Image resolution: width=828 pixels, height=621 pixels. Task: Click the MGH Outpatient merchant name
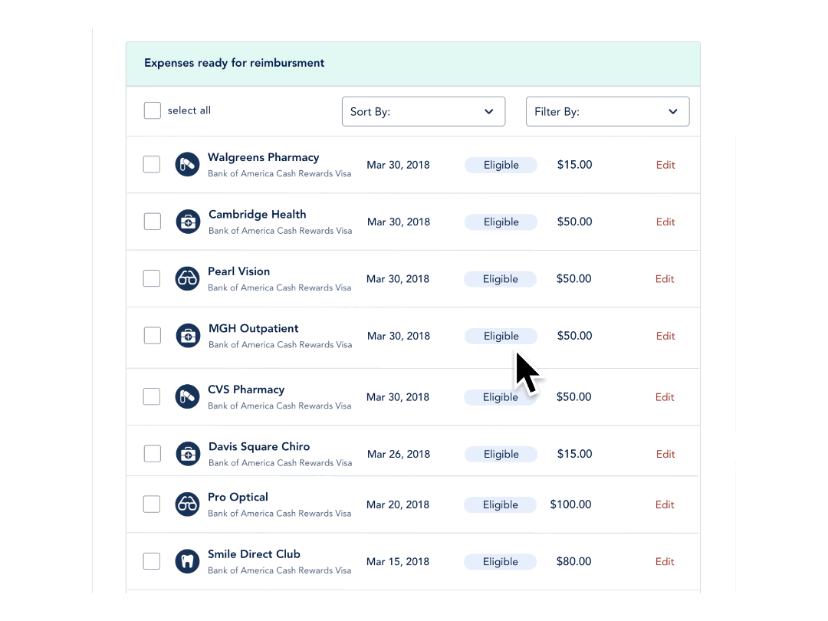254,328
